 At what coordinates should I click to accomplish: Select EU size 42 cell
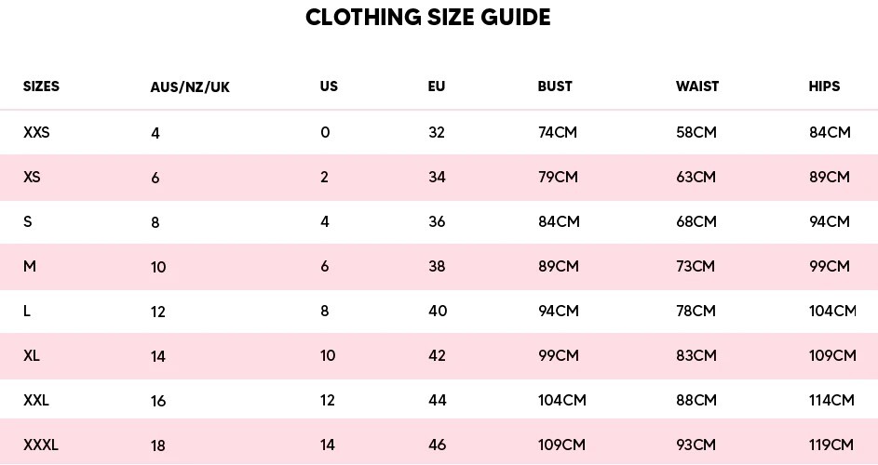pos(437,355)
